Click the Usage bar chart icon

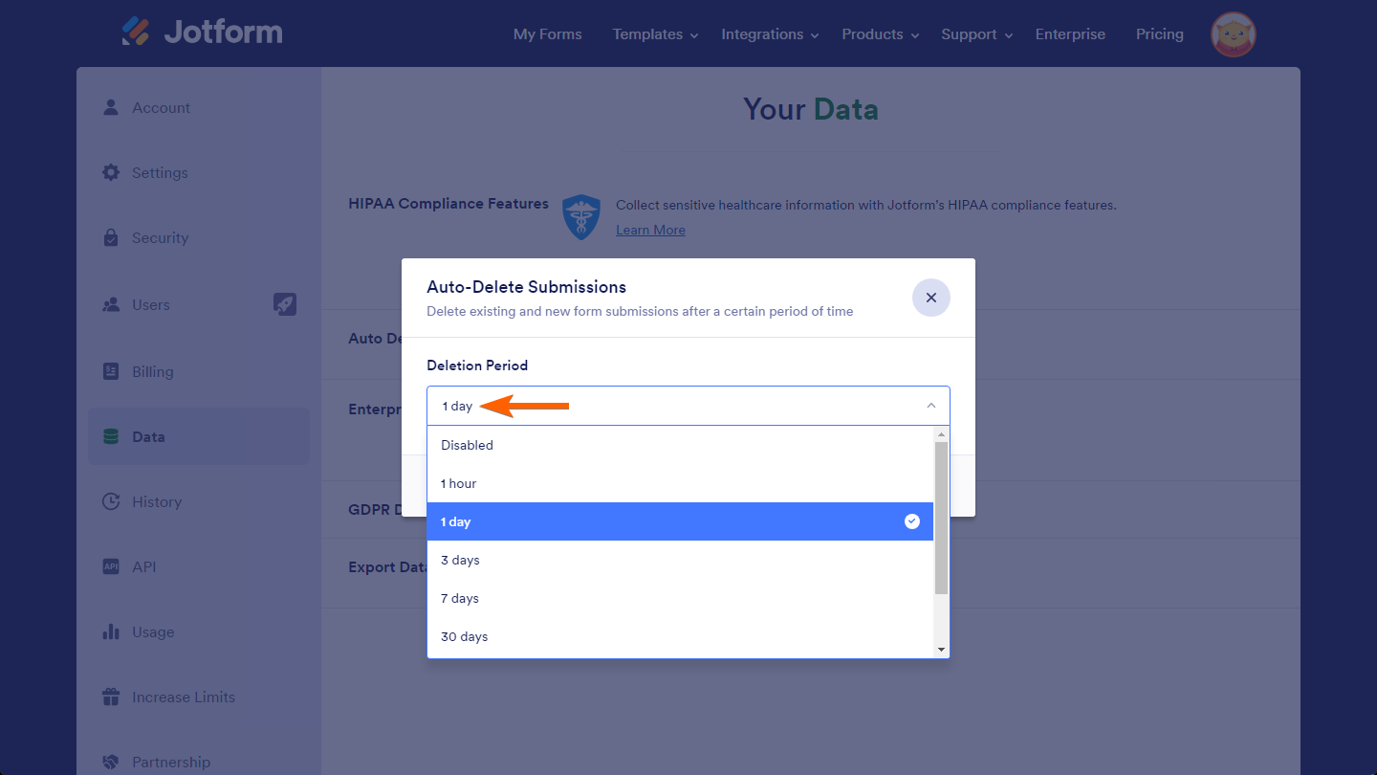111,631
